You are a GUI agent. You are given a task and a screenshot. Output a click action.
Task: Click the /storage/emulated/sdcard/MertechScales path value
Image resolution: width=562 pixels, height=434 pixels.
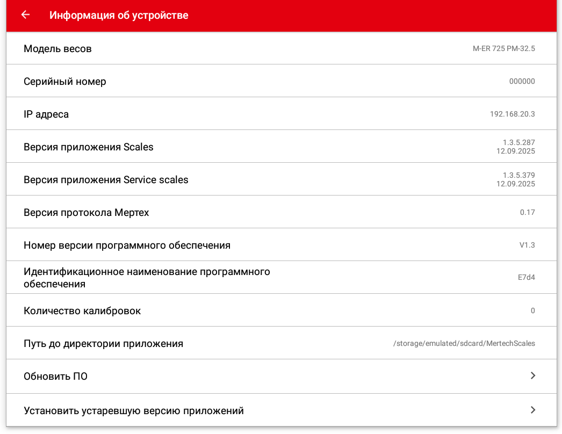(x=464, y=343)
